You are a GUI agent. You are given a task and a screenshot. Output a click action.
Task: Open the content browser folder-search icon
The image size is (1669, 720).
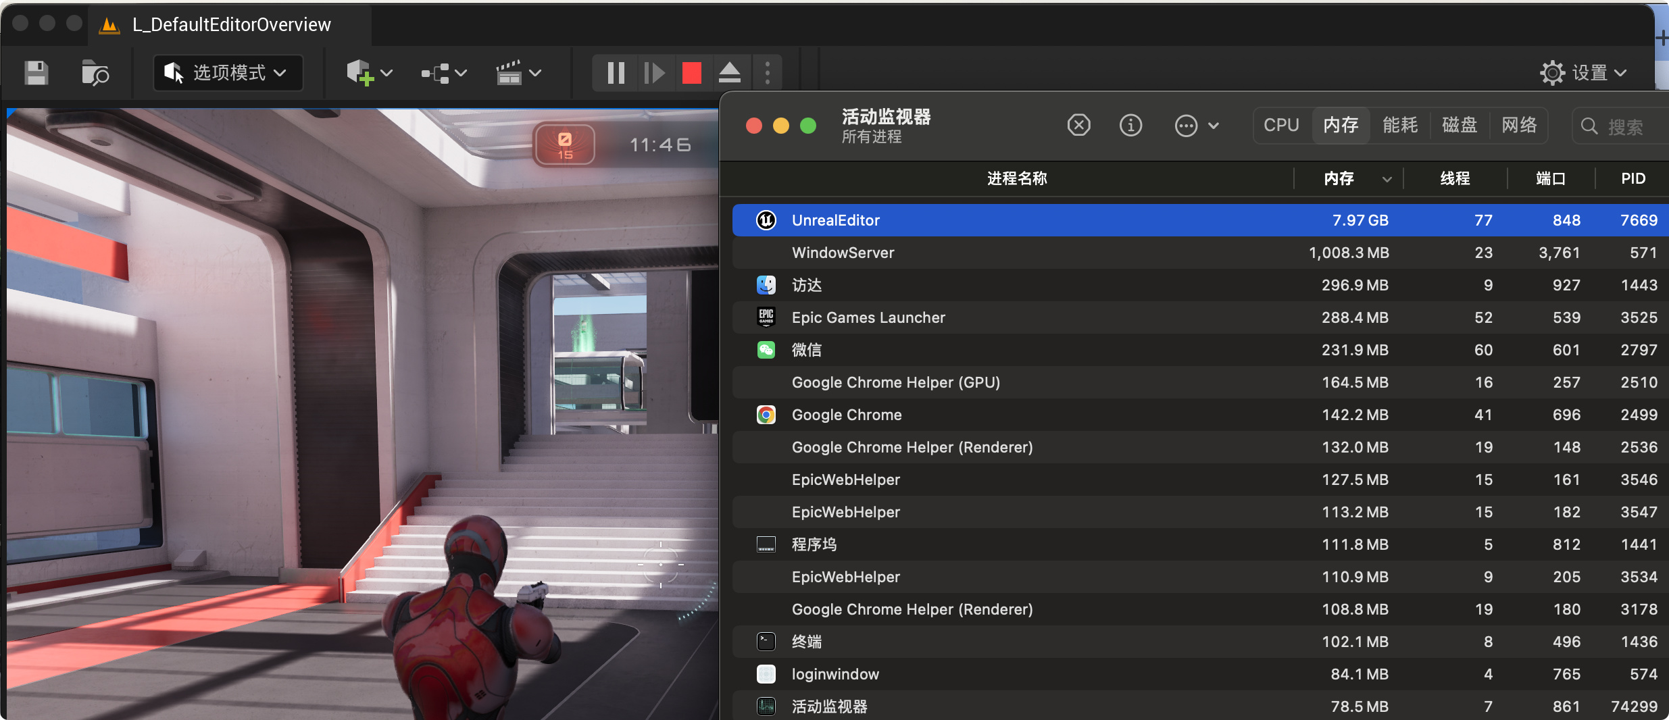95,73
